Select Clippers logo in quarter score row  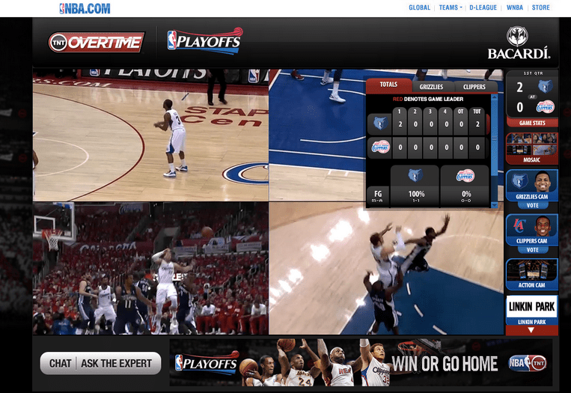tap(380, 147)
